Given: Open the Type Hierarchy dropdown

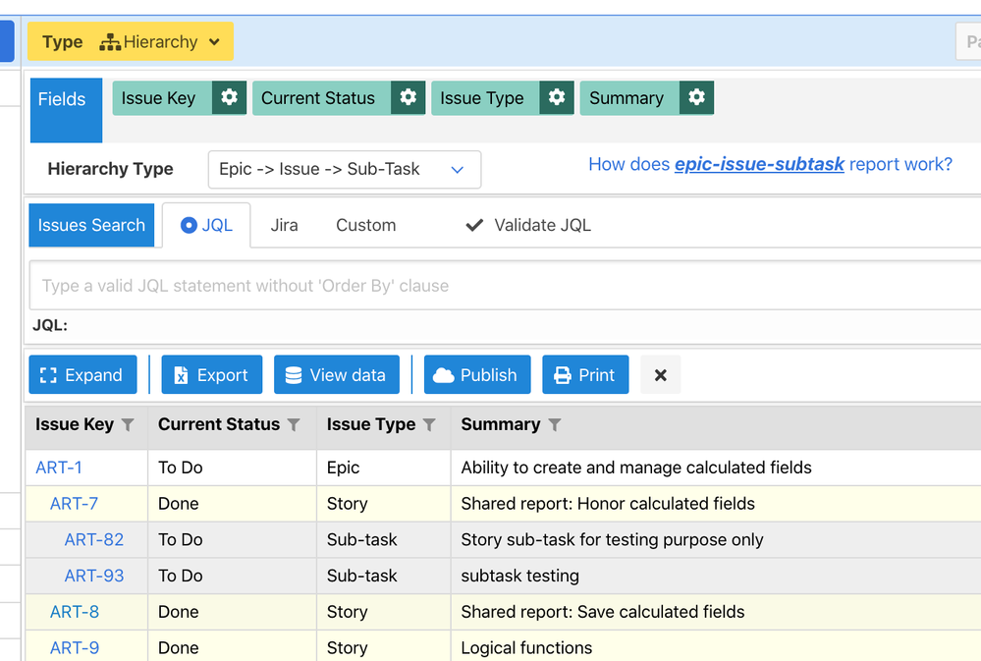Looking at the screenshot, I should pos(131,42).
